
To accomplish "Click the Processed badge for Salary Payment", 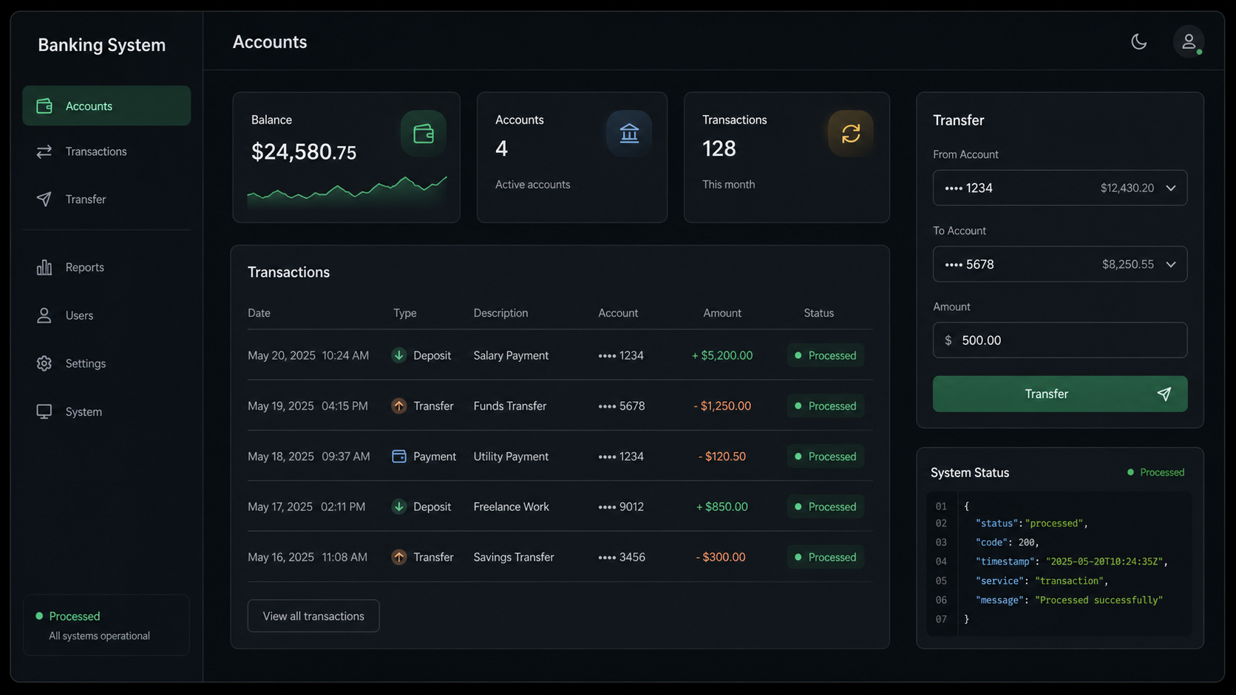I will pyautogui.click(x=825, y=355).
